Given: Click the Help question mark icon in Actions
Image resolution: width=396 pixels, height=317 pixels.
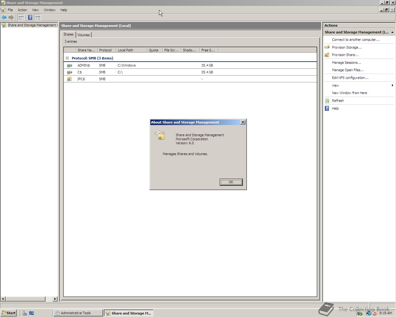Looking at the screenshot, I should click(x=327, y=108).
